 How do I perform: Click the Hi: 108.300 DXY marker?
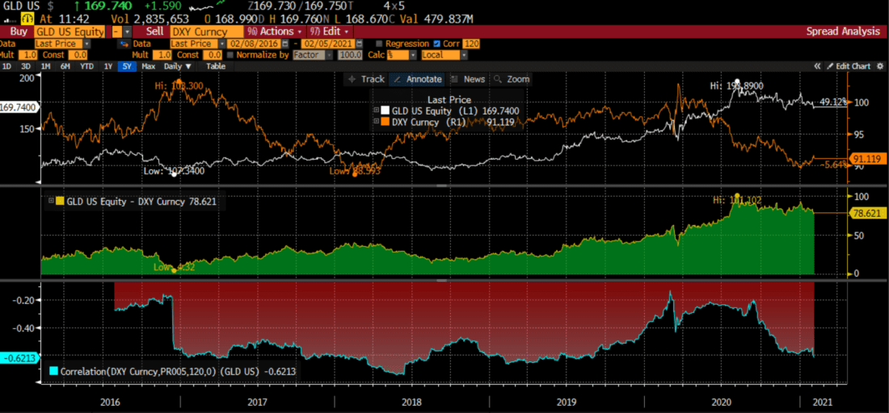click(x=179, y=88)
